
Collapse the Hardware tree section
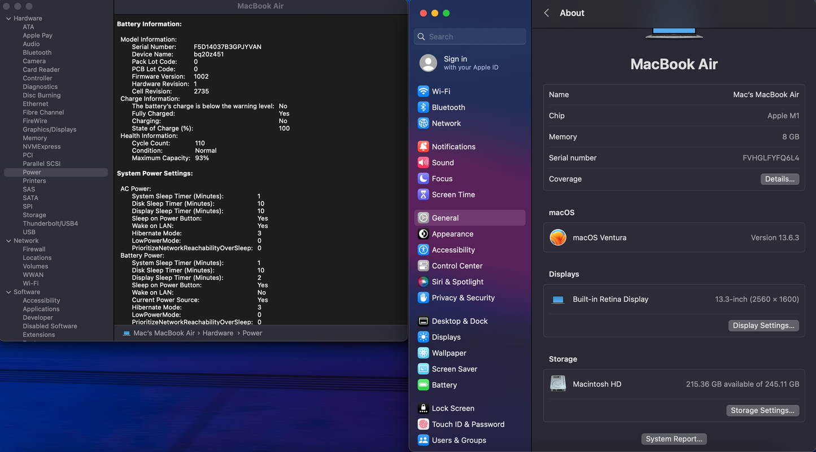click(x=8, y=19)
